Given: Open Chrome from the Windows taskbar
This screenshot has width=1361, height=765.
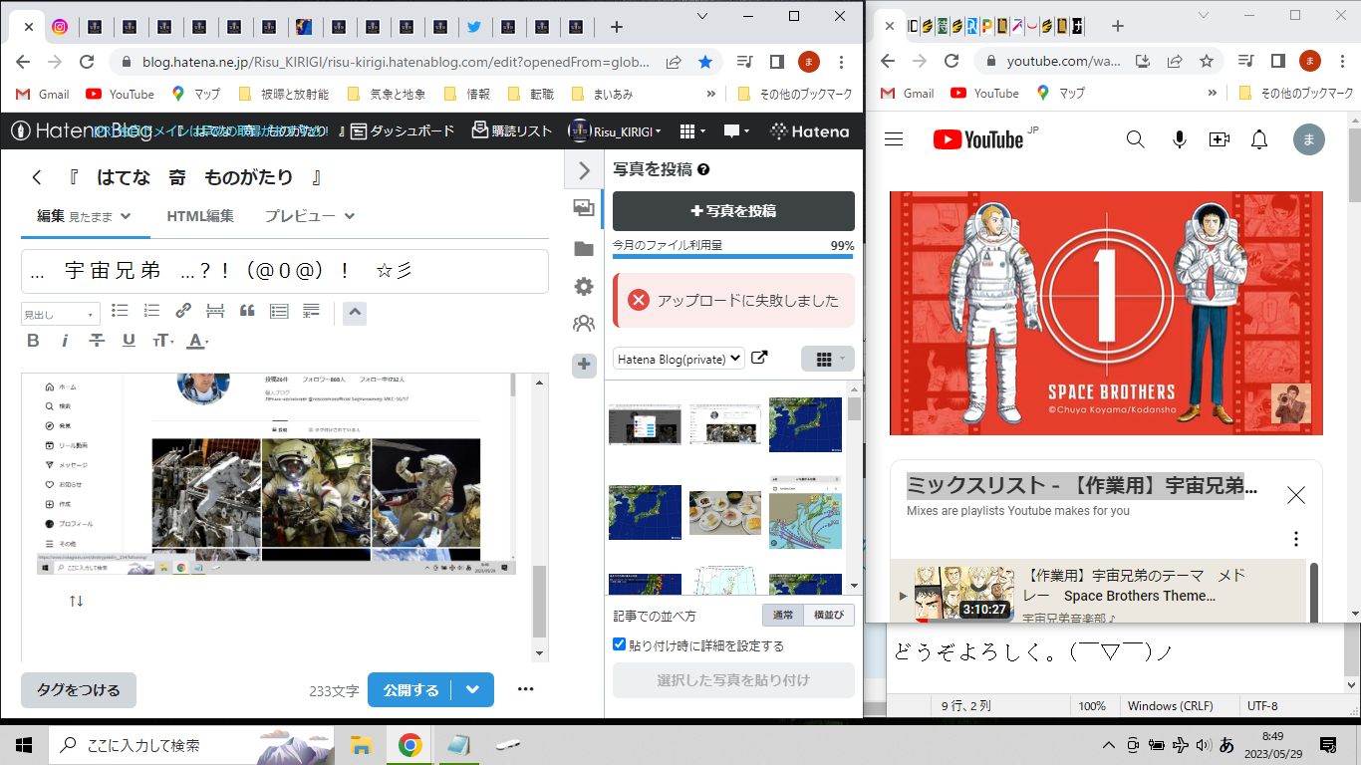Looking at the screenshot, I should click(x=409, y=745).
